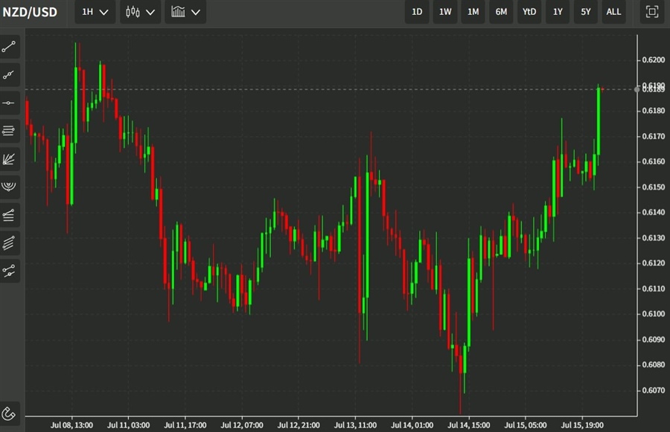Screen dimensions: 670x432
Task: Open the 1H interval dropdown
Action: point(95,12)
